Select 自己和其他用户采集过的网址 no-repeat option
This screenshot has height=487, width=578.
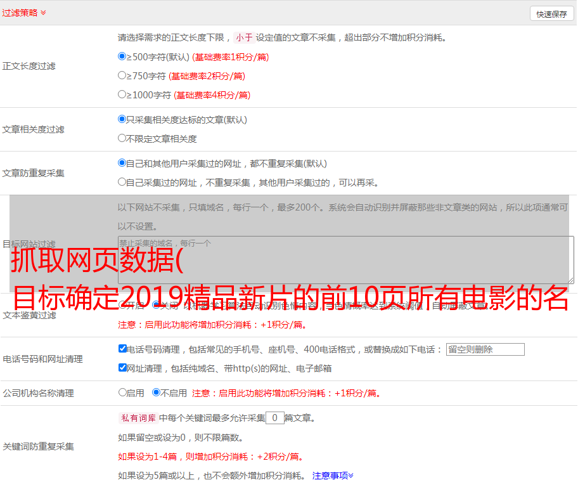pyautogui.click(x=122, y=163)
